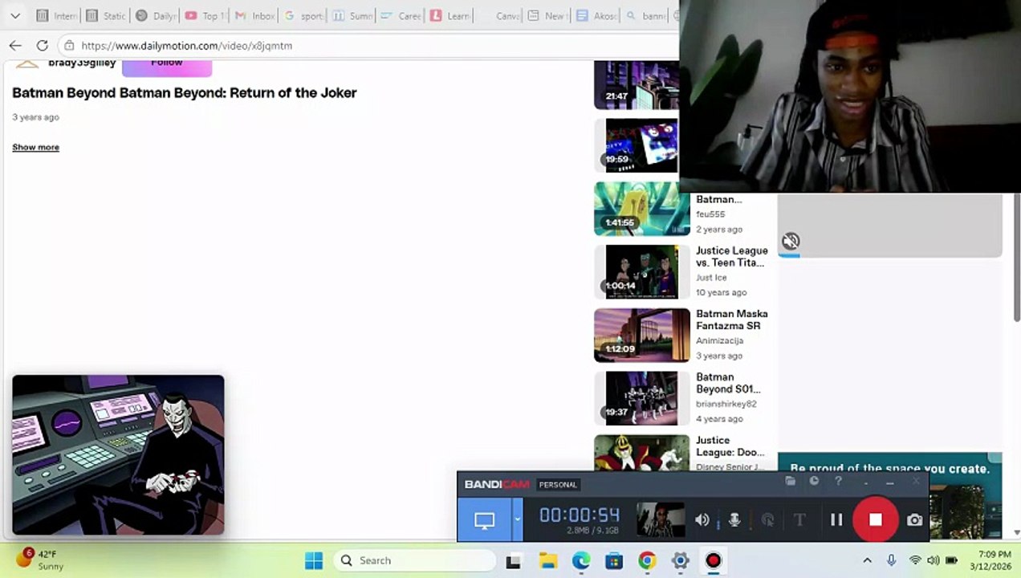Click the mini player Joker thumbnail
This screenshot has width=1021, height=578.
pos(118,454)
